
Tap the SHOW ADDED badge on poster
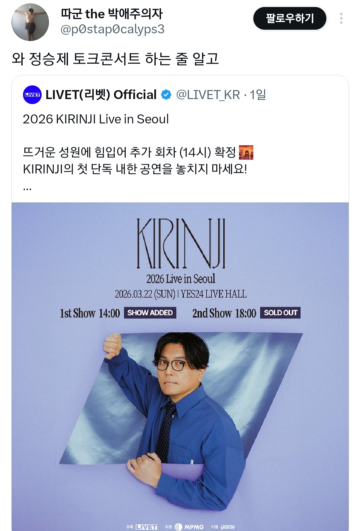[150, 313]
